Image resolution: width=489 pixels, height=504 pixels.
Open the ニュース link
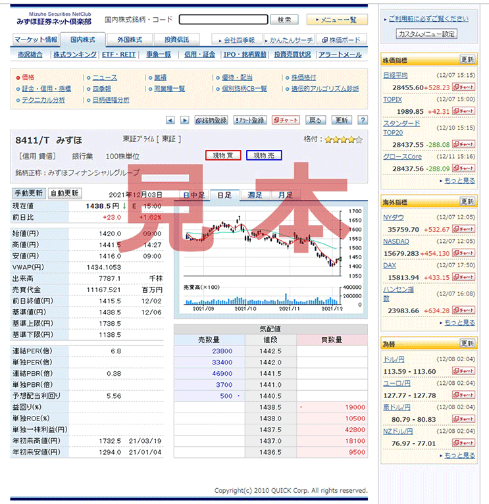click(x=105, y=78)
